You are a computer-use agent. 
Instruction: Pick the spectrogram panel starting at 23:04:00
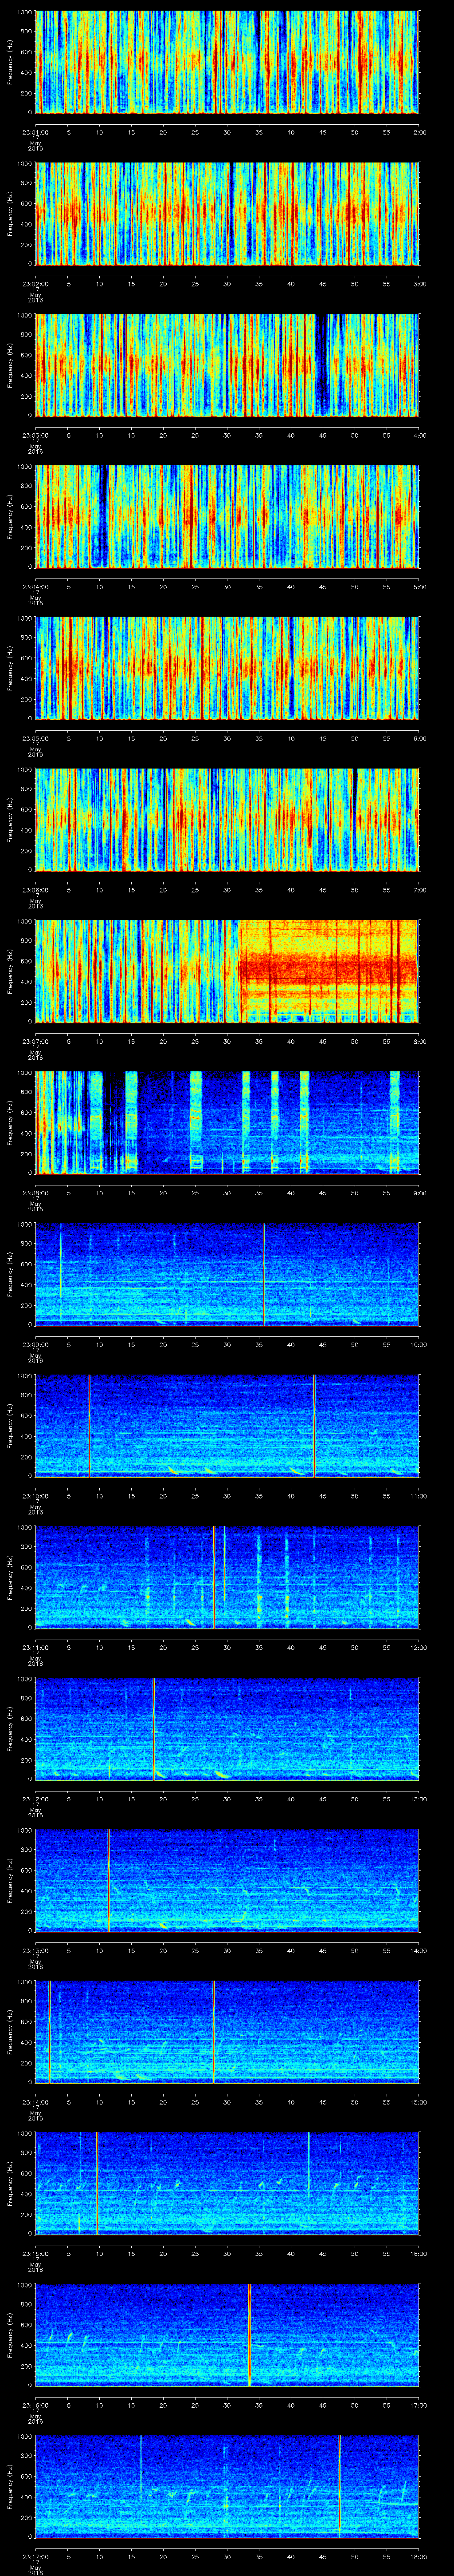click(x=227, y=517)
